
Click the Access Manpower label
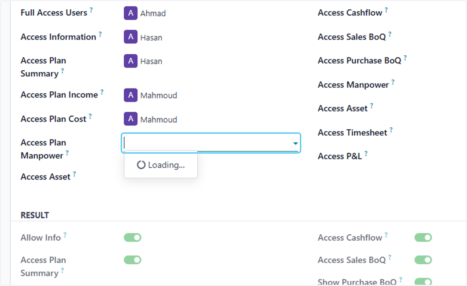[x=353, y=85]
